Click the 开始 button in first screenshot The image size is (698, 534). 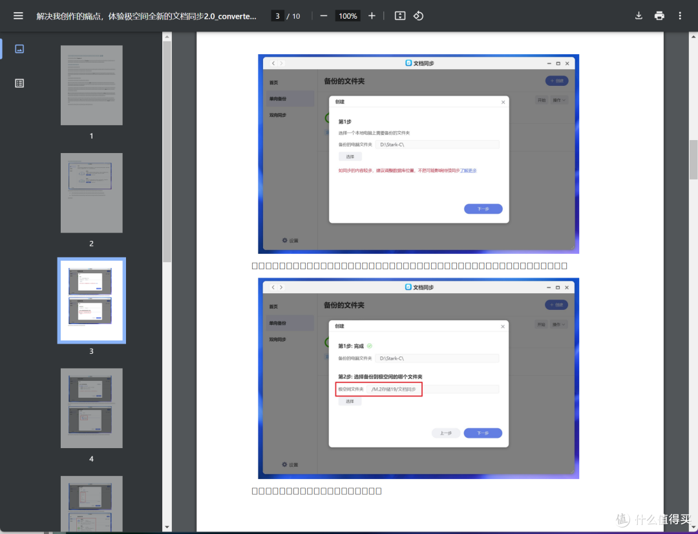click(542, 101)
